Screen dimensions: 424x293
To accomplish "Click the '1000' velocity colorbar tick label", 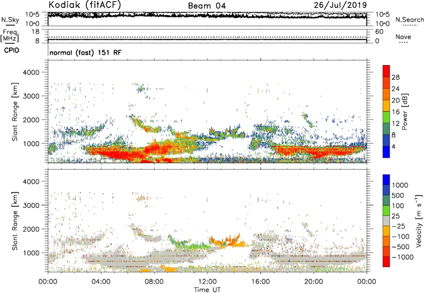I will [400, 185].
